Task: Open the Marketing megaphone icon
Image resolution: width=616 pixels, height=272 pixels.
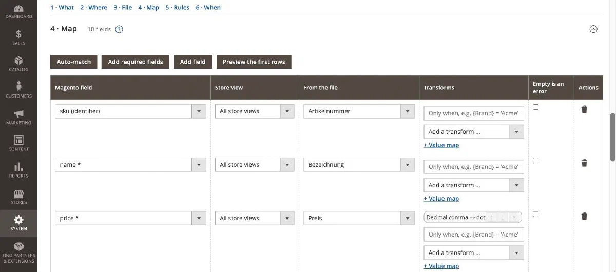Action: [18, 116]
